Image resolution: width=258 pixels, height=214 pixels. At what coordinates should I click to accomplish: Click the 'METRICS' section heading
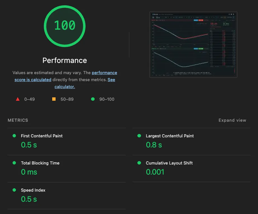pyautogui.click(x=18, y=120)
